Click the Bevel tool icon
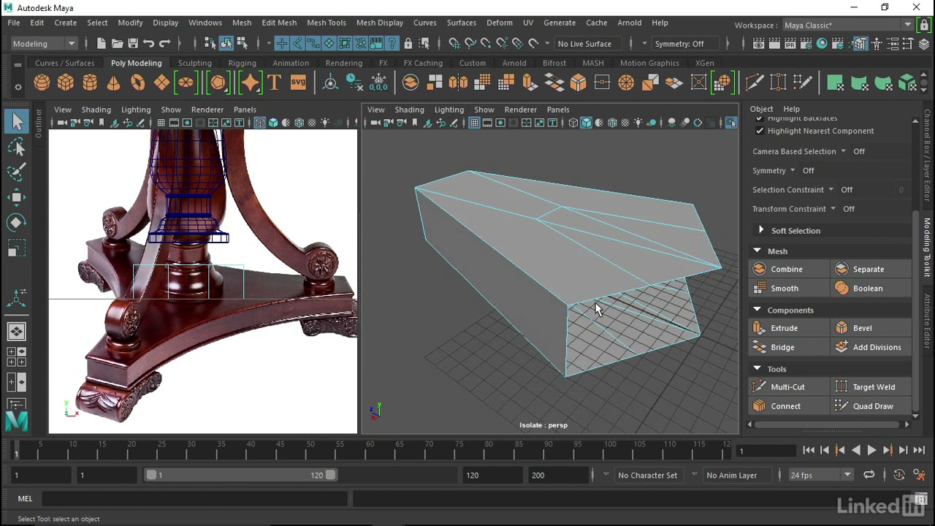 click(x=841, y=328)
